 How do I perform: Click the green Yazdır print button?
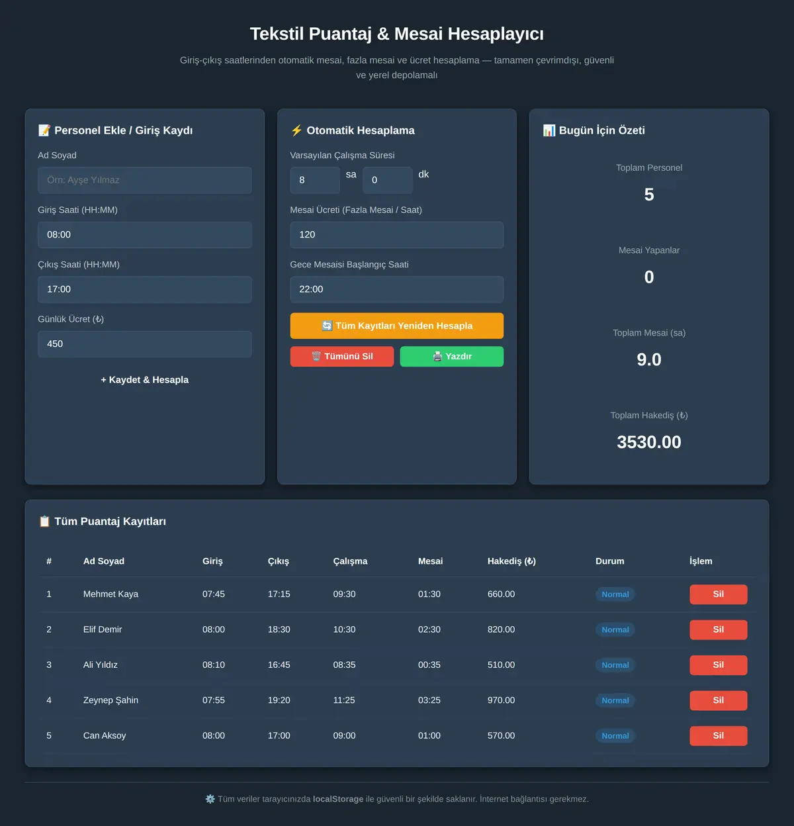[x=452, y=356]
